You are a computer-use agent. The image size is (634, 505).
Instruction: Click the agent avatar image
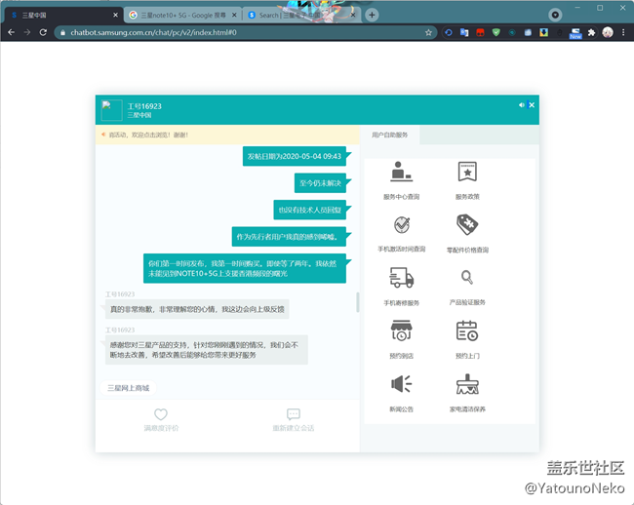pos(111,110)
